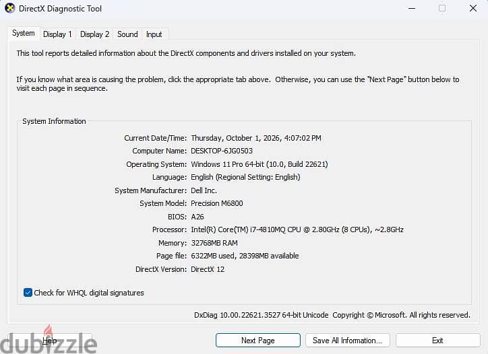This screenshot has width=488, height=354.
Task: Click the DirectX Diagnostic Tool title icon
Action: pos(9,8)
